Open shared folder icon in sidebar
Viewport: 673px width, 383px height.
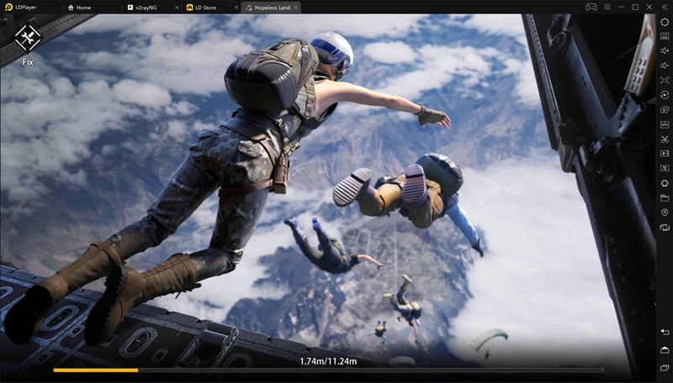pyautogui.click(x=665, y=198)
